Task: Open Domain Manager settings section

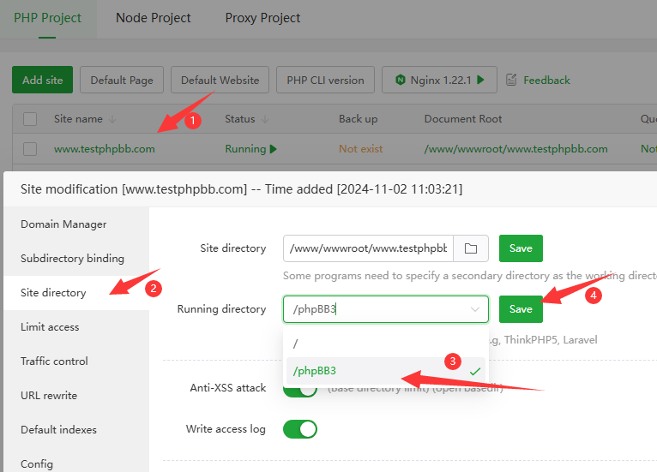Action: [x=76, y=224]
